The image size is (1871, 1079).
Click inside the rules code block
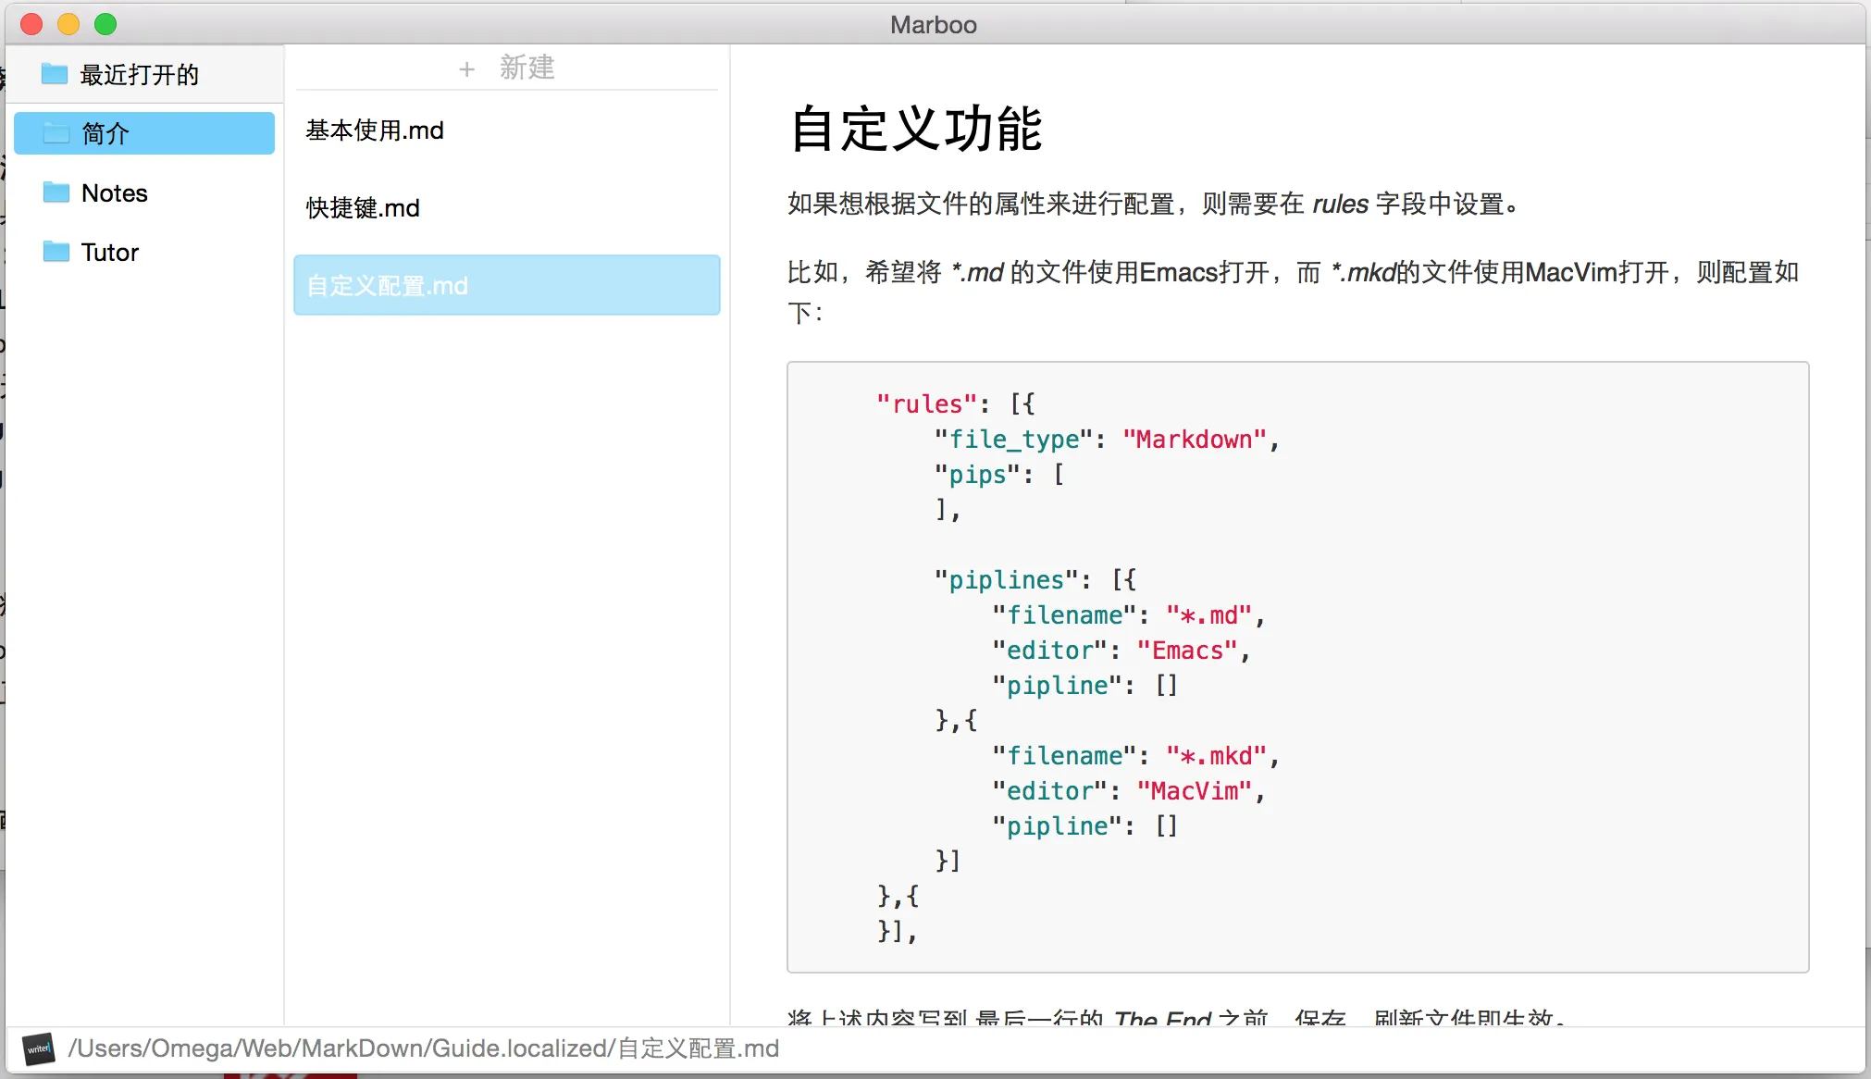tap(1295, 666)
